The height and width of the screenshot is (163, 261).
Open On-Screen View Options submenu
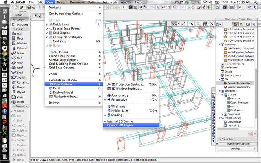74,13
